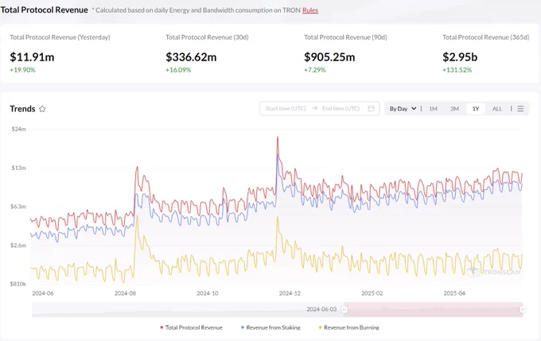Toggle Revenue from Staking legend series
The height and width of the screenshot is (341, 541).
[x=270, y=327]
